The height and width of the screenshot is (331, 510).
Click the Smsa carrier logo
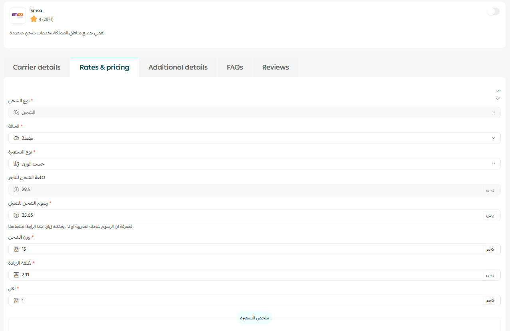tap(18, 16)
